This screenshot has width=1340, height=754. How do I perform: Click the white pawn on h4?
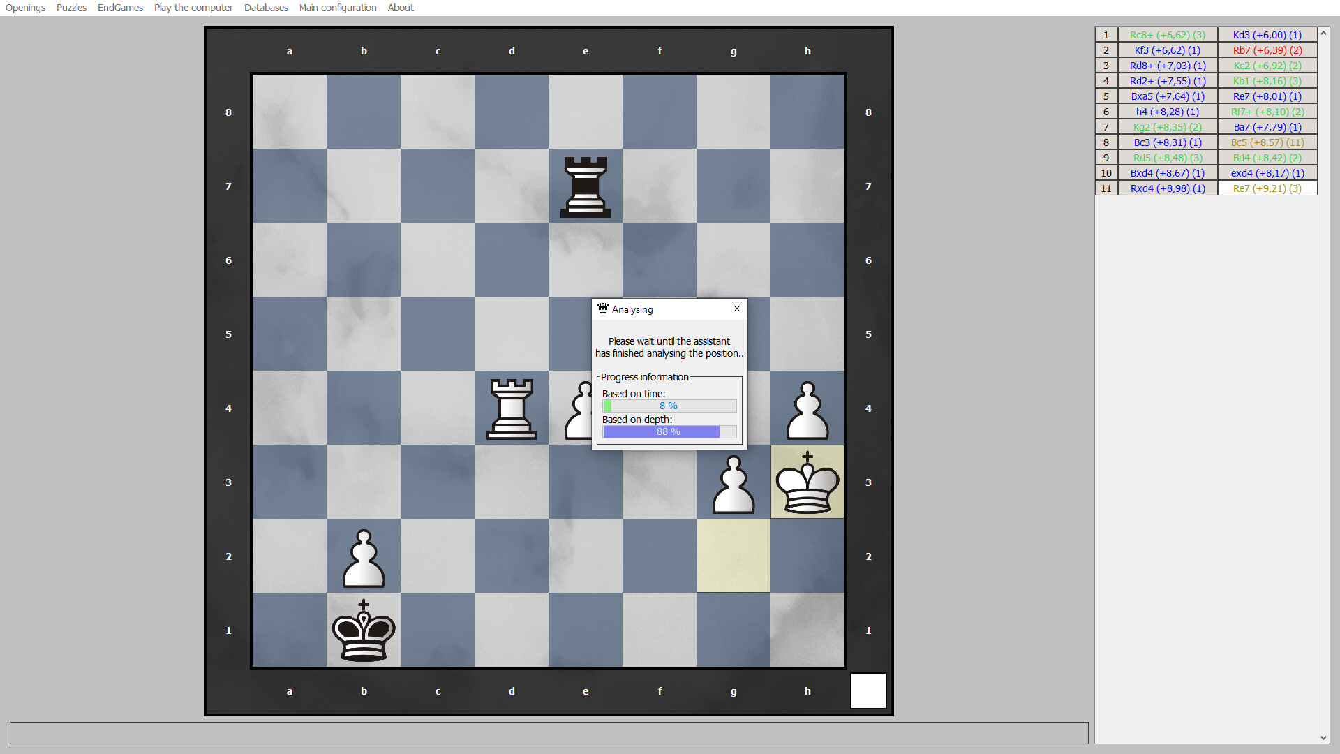[807, 408]
